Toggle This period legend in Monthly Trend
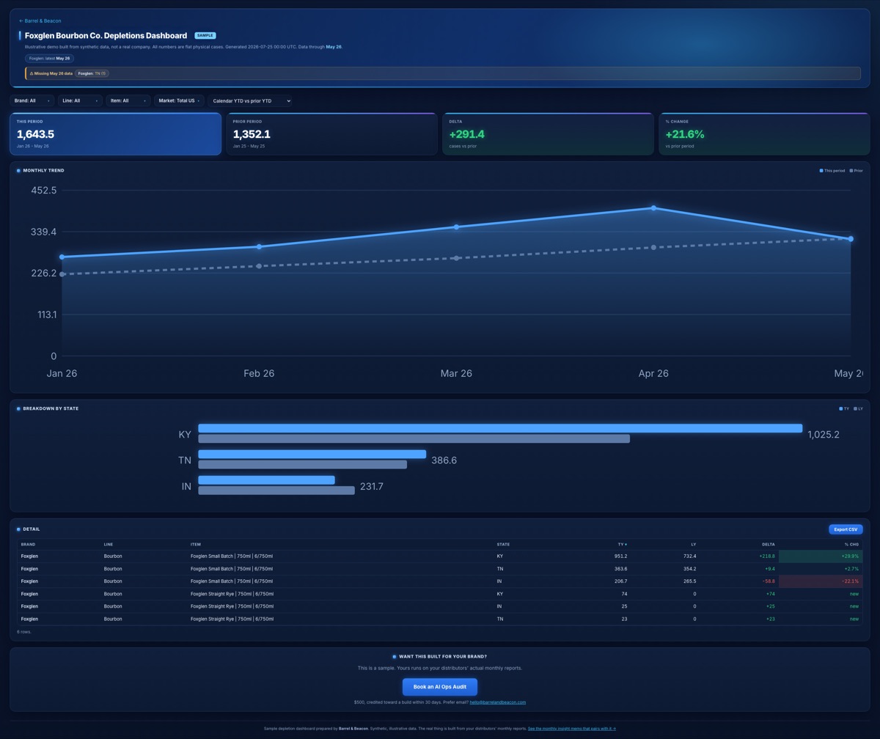The image size is (880, 739). click(x=832, y=171)
